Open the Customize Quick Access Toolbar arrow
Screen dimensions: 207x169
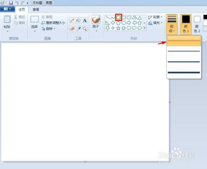tap(27, 3)
